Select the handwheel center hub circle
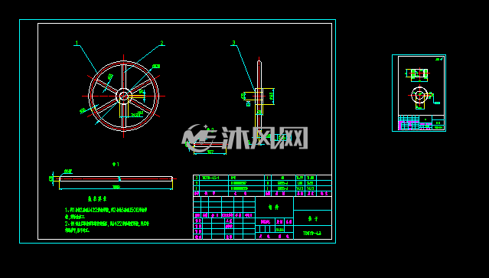The width and height of the screenshot is (489, 278). click(x=124, y=96)
